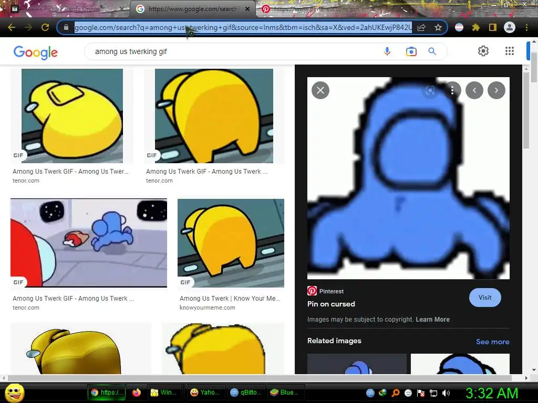Open the Chrome profile avatar menu
Screen dimensions: 538x403
pos(510,27)
